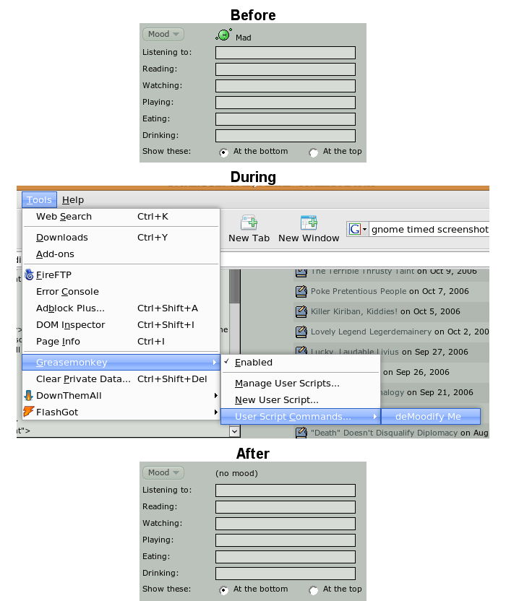Click Drinking field in Before panel
This screenshot has height=601, width=506.
tap(286, 136)
